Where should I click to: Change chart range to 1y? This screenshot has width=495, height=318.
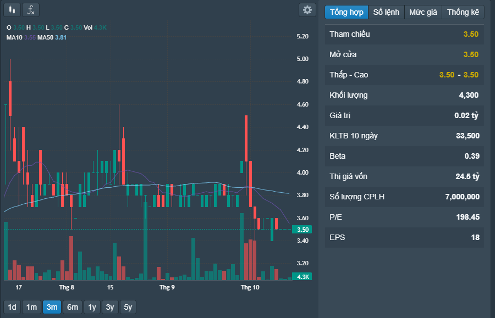click(x=92, y=307)
